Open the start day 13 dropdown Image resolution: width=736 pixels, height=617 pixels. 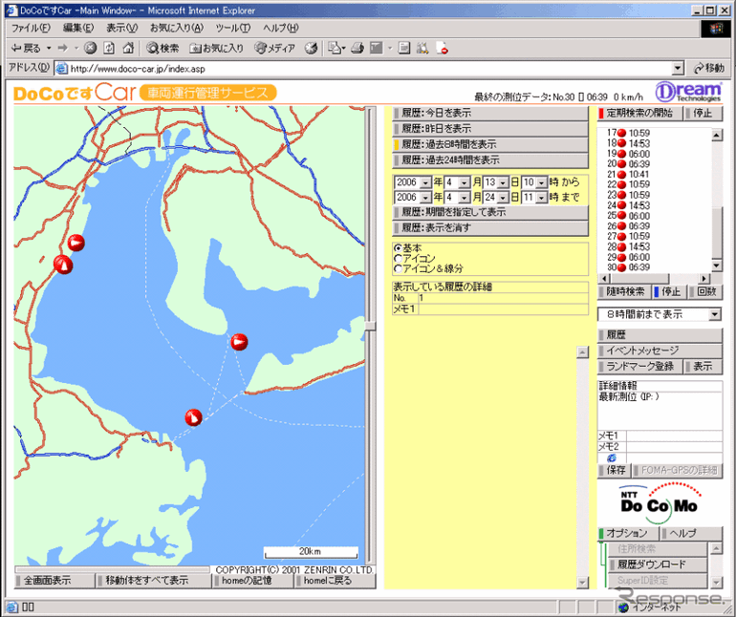point(503,182)
